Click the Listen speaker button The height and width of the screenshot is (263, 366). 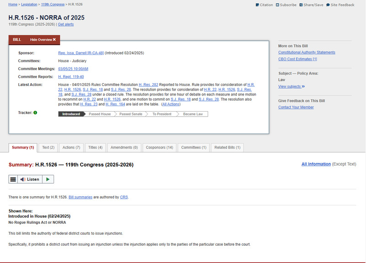[30, 179]
